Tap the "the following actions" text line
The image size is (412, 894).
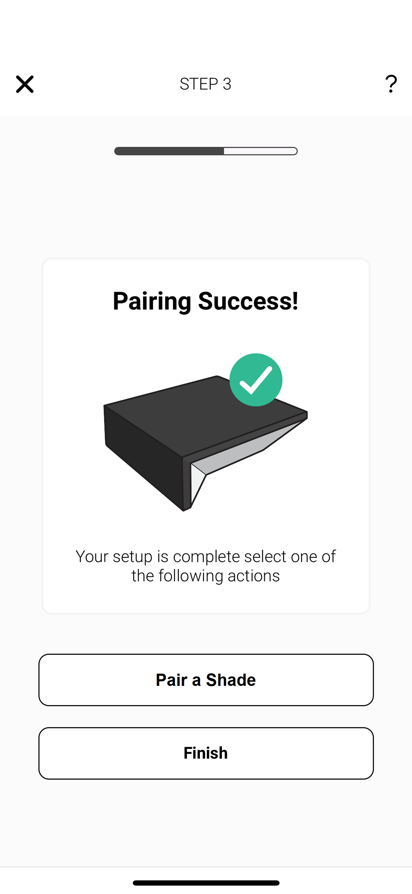coord(205,576)
